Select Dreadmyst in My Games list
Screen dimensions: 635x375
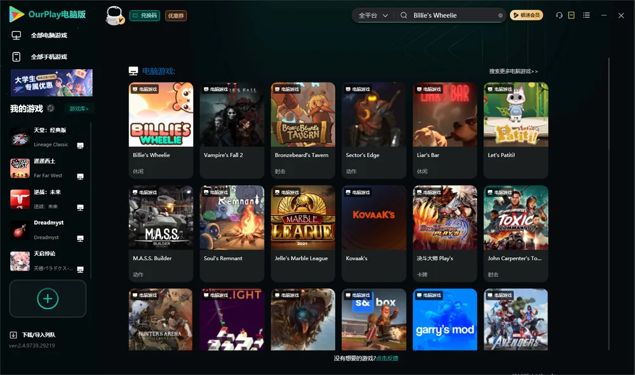coord(47,229)
